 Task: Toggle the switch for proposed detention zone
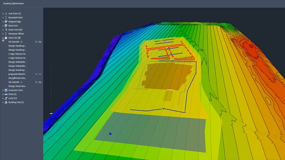[x=36, y=74]
